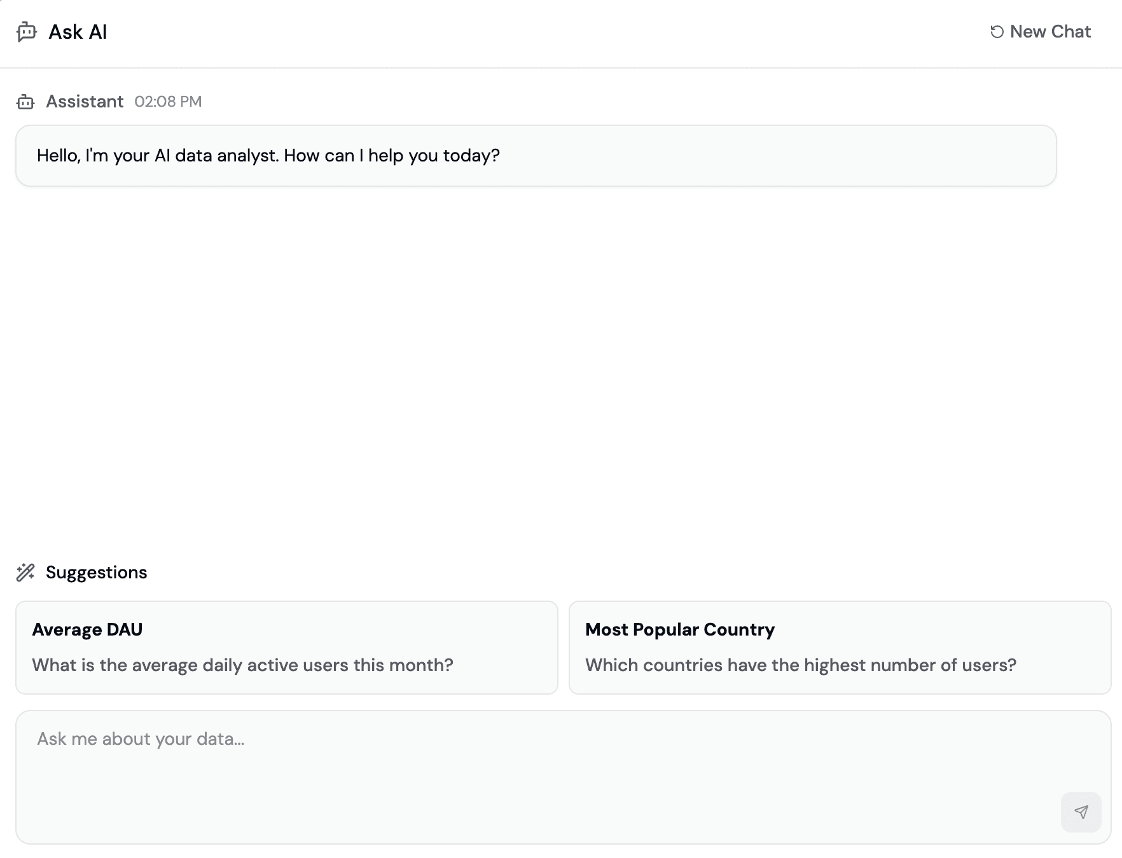Image resolution: width=1122 pixels, height=858 pixels.
Task: Click the Assistant name label
Action: [85, 101]
